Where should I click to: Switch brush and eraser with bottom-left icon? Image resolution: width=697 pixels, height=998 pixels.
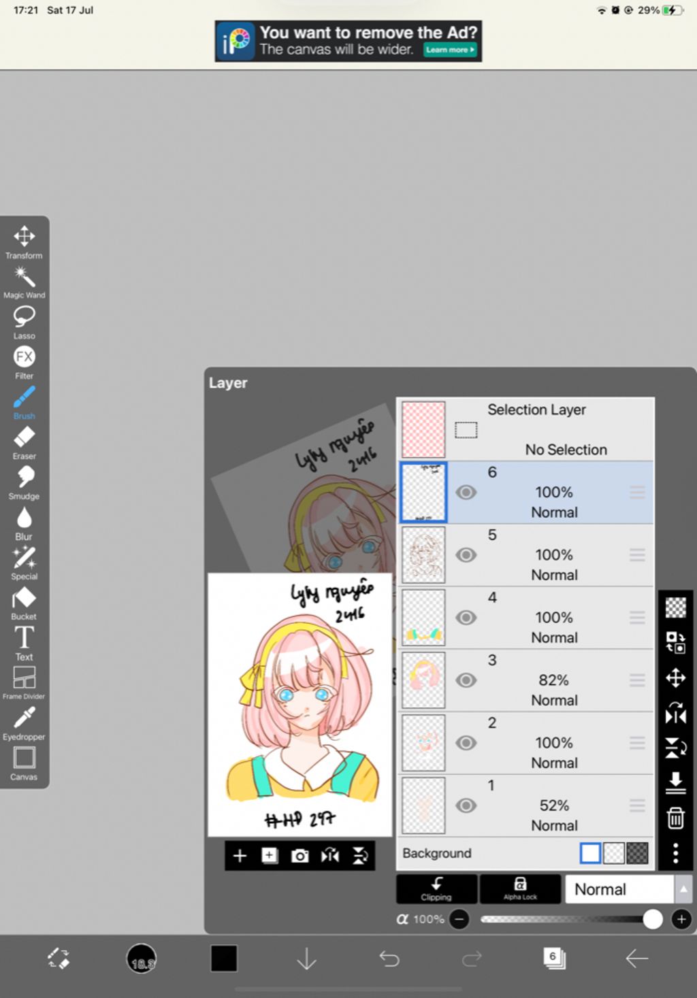59,959
